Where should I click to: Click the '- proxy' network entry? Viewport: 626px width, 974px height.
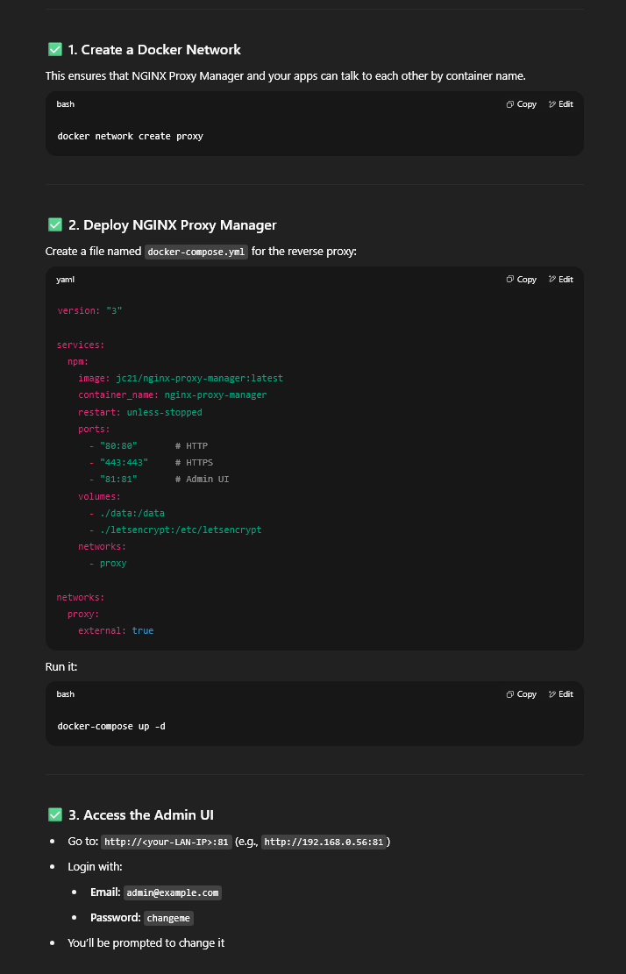108,564
